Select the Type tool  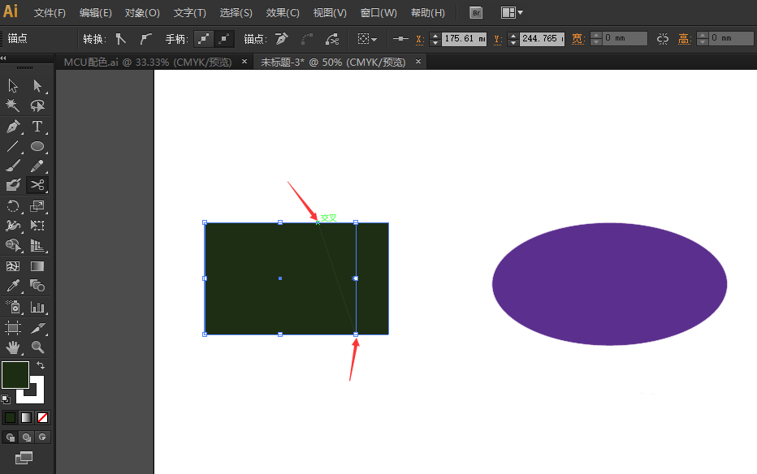click(x=37, y=127)
